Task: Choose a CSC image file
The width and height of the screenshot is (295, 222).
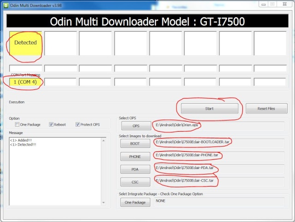Action: click(135, 182)
